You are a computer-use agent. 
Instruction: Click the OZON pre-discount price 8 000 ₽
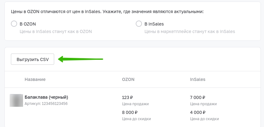tap(130, 112)
